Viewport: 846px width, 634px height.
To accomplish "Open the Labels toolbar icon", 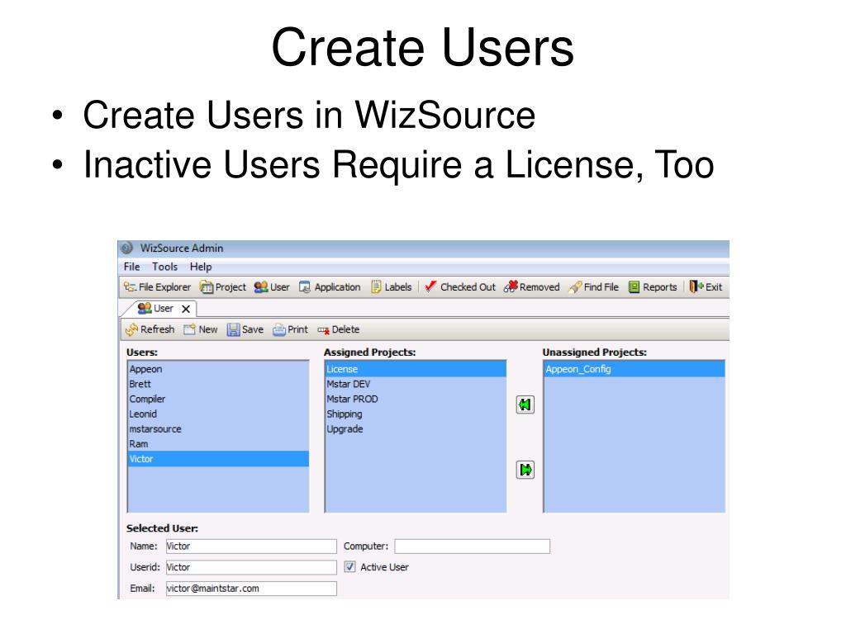I will 391,286.
